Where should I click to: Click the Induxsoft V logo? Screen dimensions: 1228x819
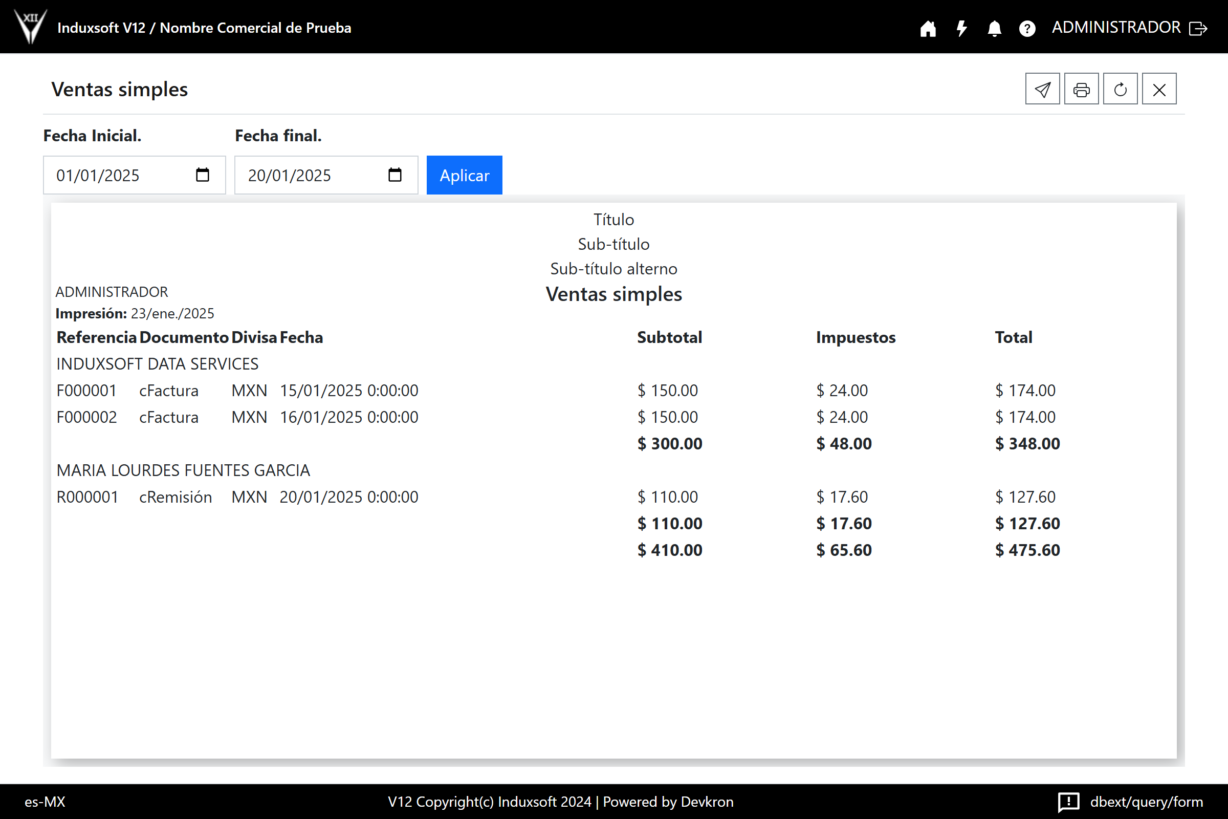click(x=30, y=26)
